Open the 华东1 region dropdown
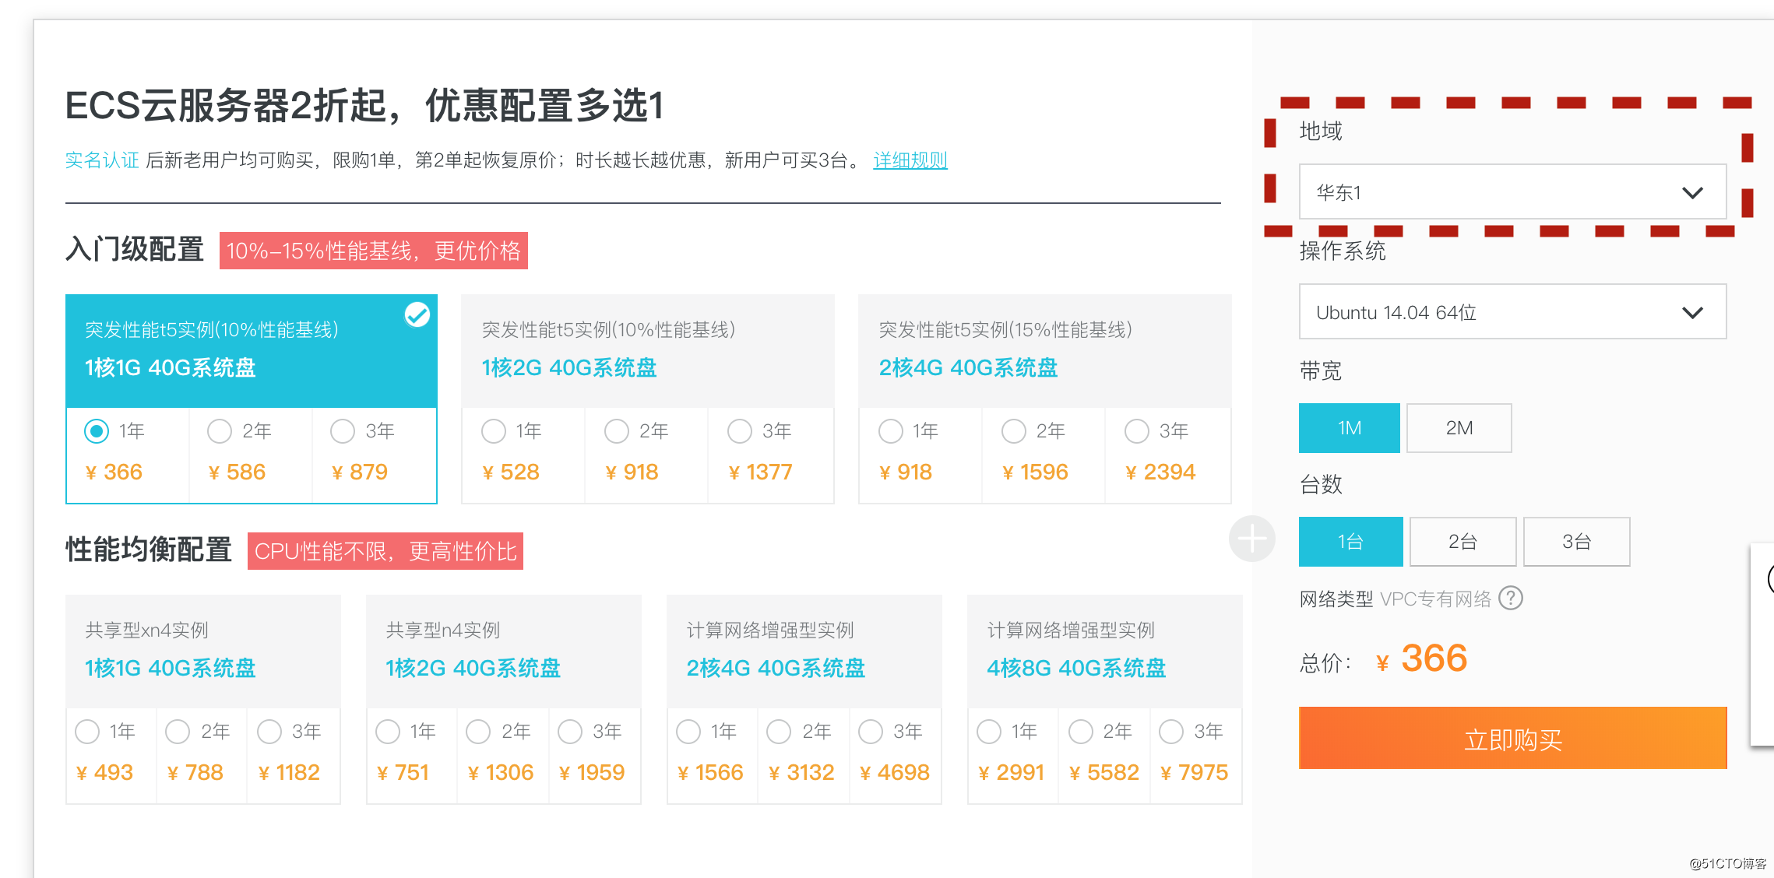Image resolution: width=1774 pixels, height=878 pixels. pos(1512,191)
